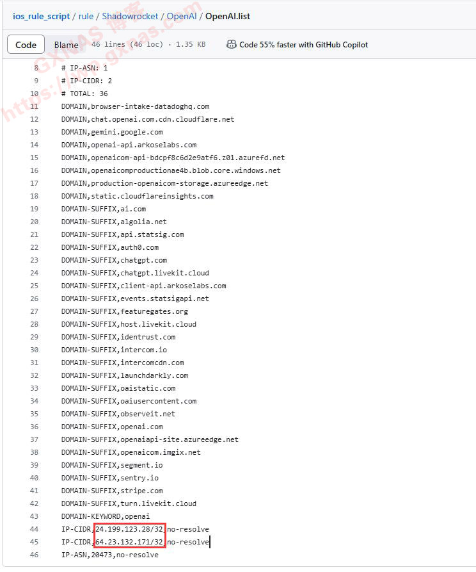Switch to the Code tab
This screenshot has height=572, width=476.
coord(26,45)
